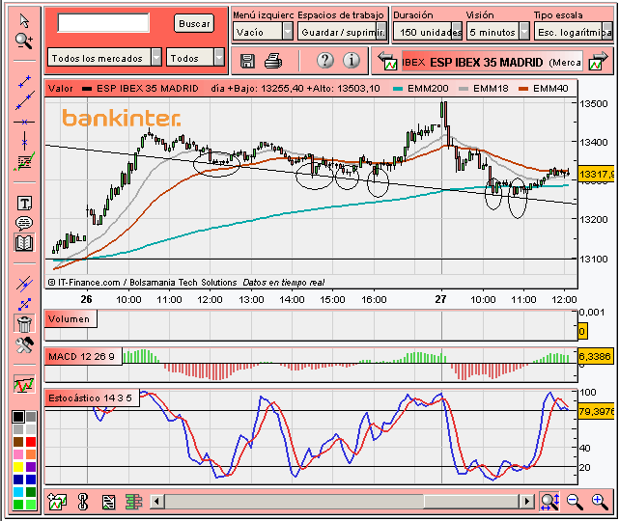The width and height of the screenshot is (619, 521).
Task: Select the dark green color swatch
Action: tap(31, 492)
